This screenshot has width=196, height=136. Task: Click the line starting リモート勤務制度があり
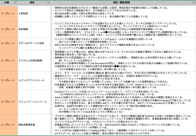pyautogui.click(x=120, y=32)
